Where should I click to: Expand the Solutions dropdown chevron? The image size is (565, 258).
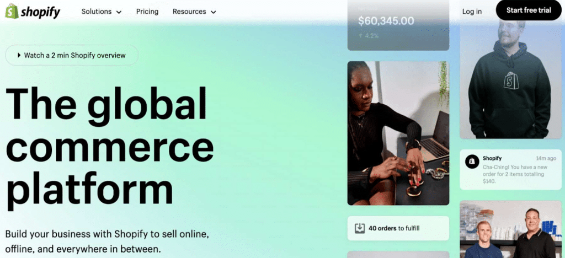click(x=119, y=12)
